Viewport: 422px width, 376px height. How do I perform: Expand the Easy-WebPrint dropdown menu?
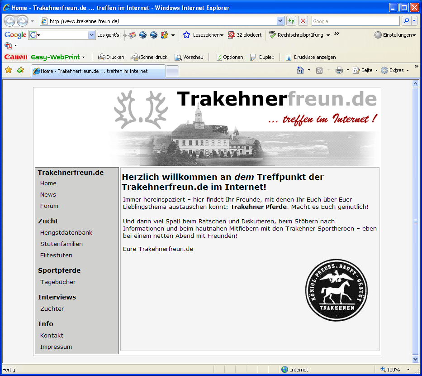tap(83, 58)
